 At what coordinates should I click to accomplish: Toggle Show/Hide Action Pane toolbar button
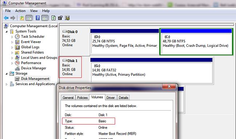tap(45, 18)
